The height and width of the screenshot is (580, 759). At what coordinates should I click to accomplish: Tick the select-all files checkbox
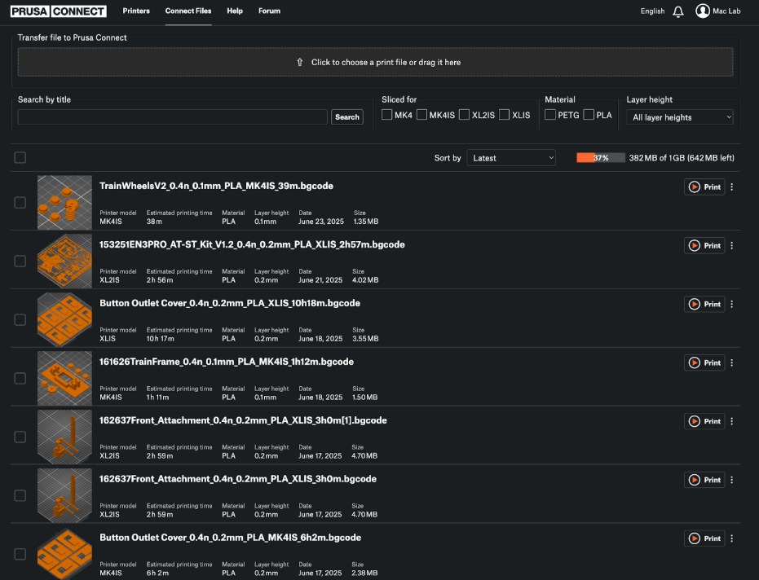tap(20, 157)
